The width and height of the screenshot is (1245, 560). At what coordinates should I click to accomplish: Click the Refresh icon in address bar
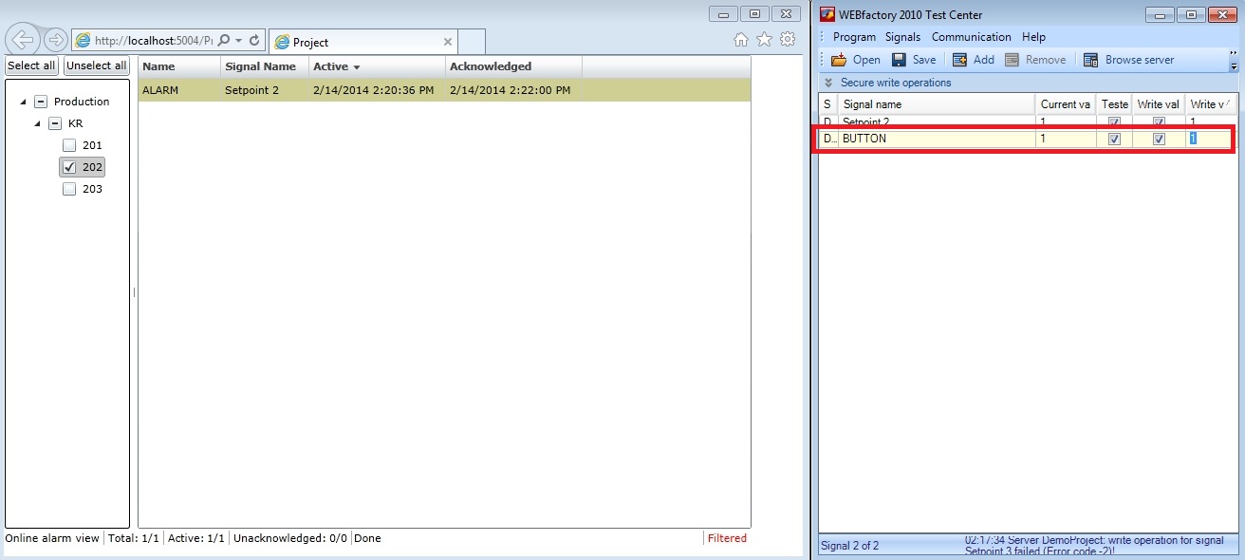tap(254, 41)
